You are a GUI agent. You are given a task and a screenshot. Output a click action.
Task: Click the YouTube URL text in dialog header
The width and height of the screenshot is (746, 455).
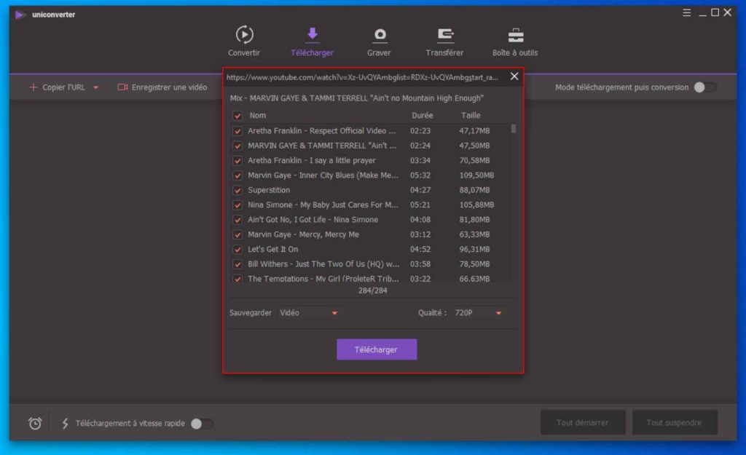[x=362, y=77]
